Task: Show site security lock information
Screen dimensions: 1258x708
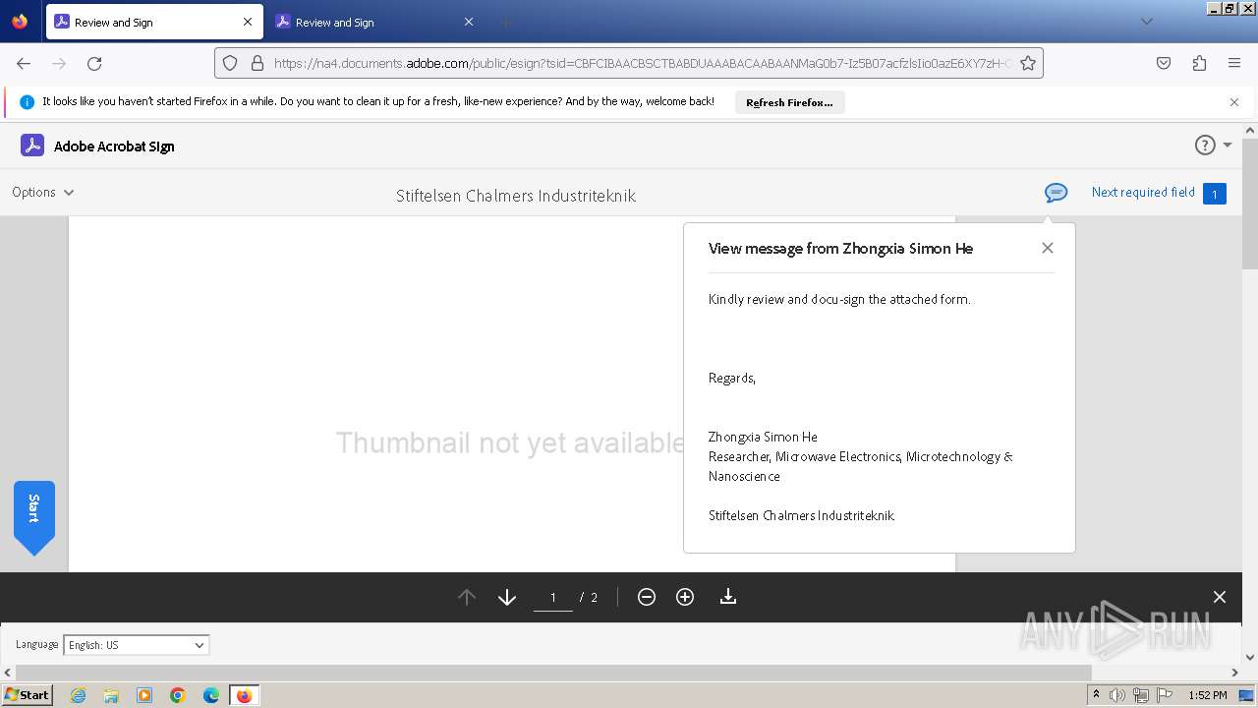Action: click(x=257, y=63)
